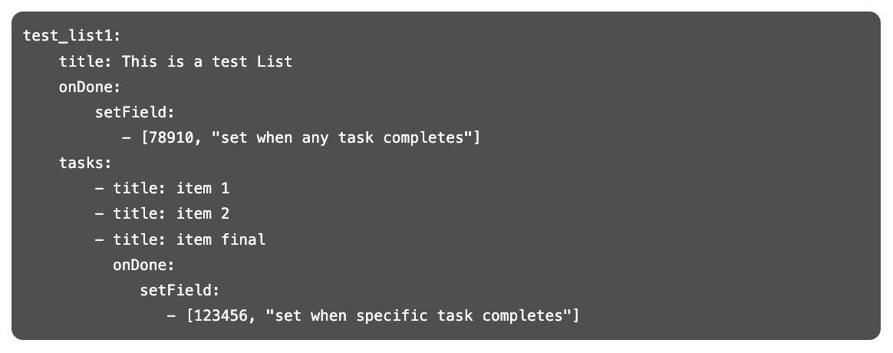
Task: Click the number 78910 in the array
Action: [x=171, y=138]
